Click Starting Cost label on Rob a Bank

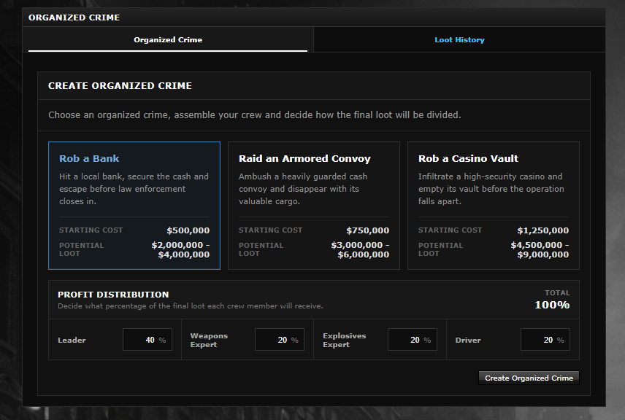[91, 230]
